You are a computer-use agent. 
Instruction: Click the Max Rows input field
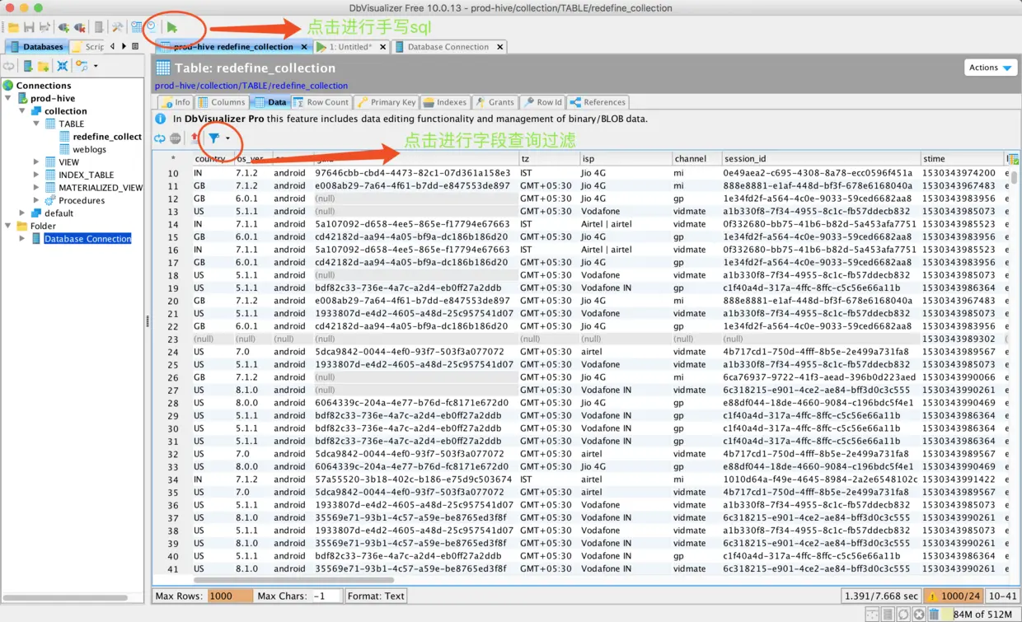(230, 596)
